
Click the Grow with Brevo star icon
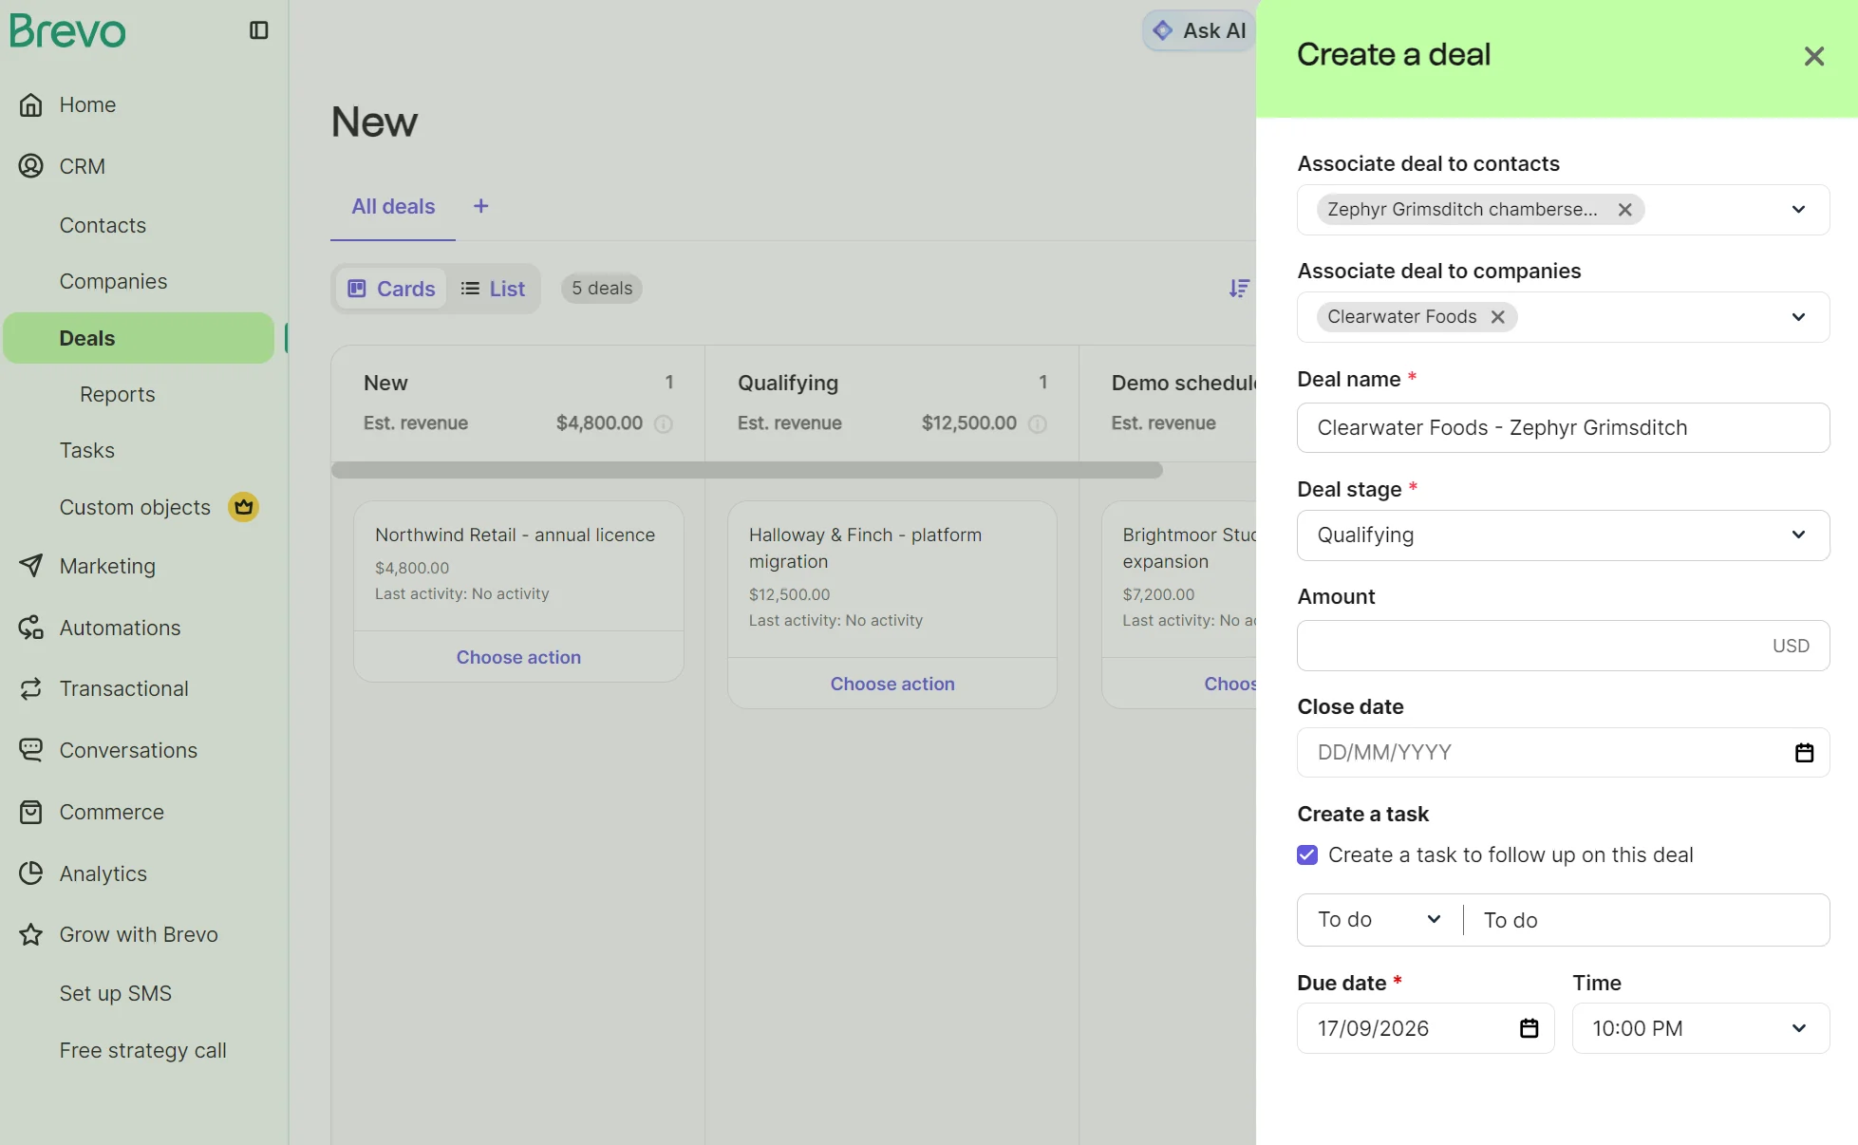[31, 934]
